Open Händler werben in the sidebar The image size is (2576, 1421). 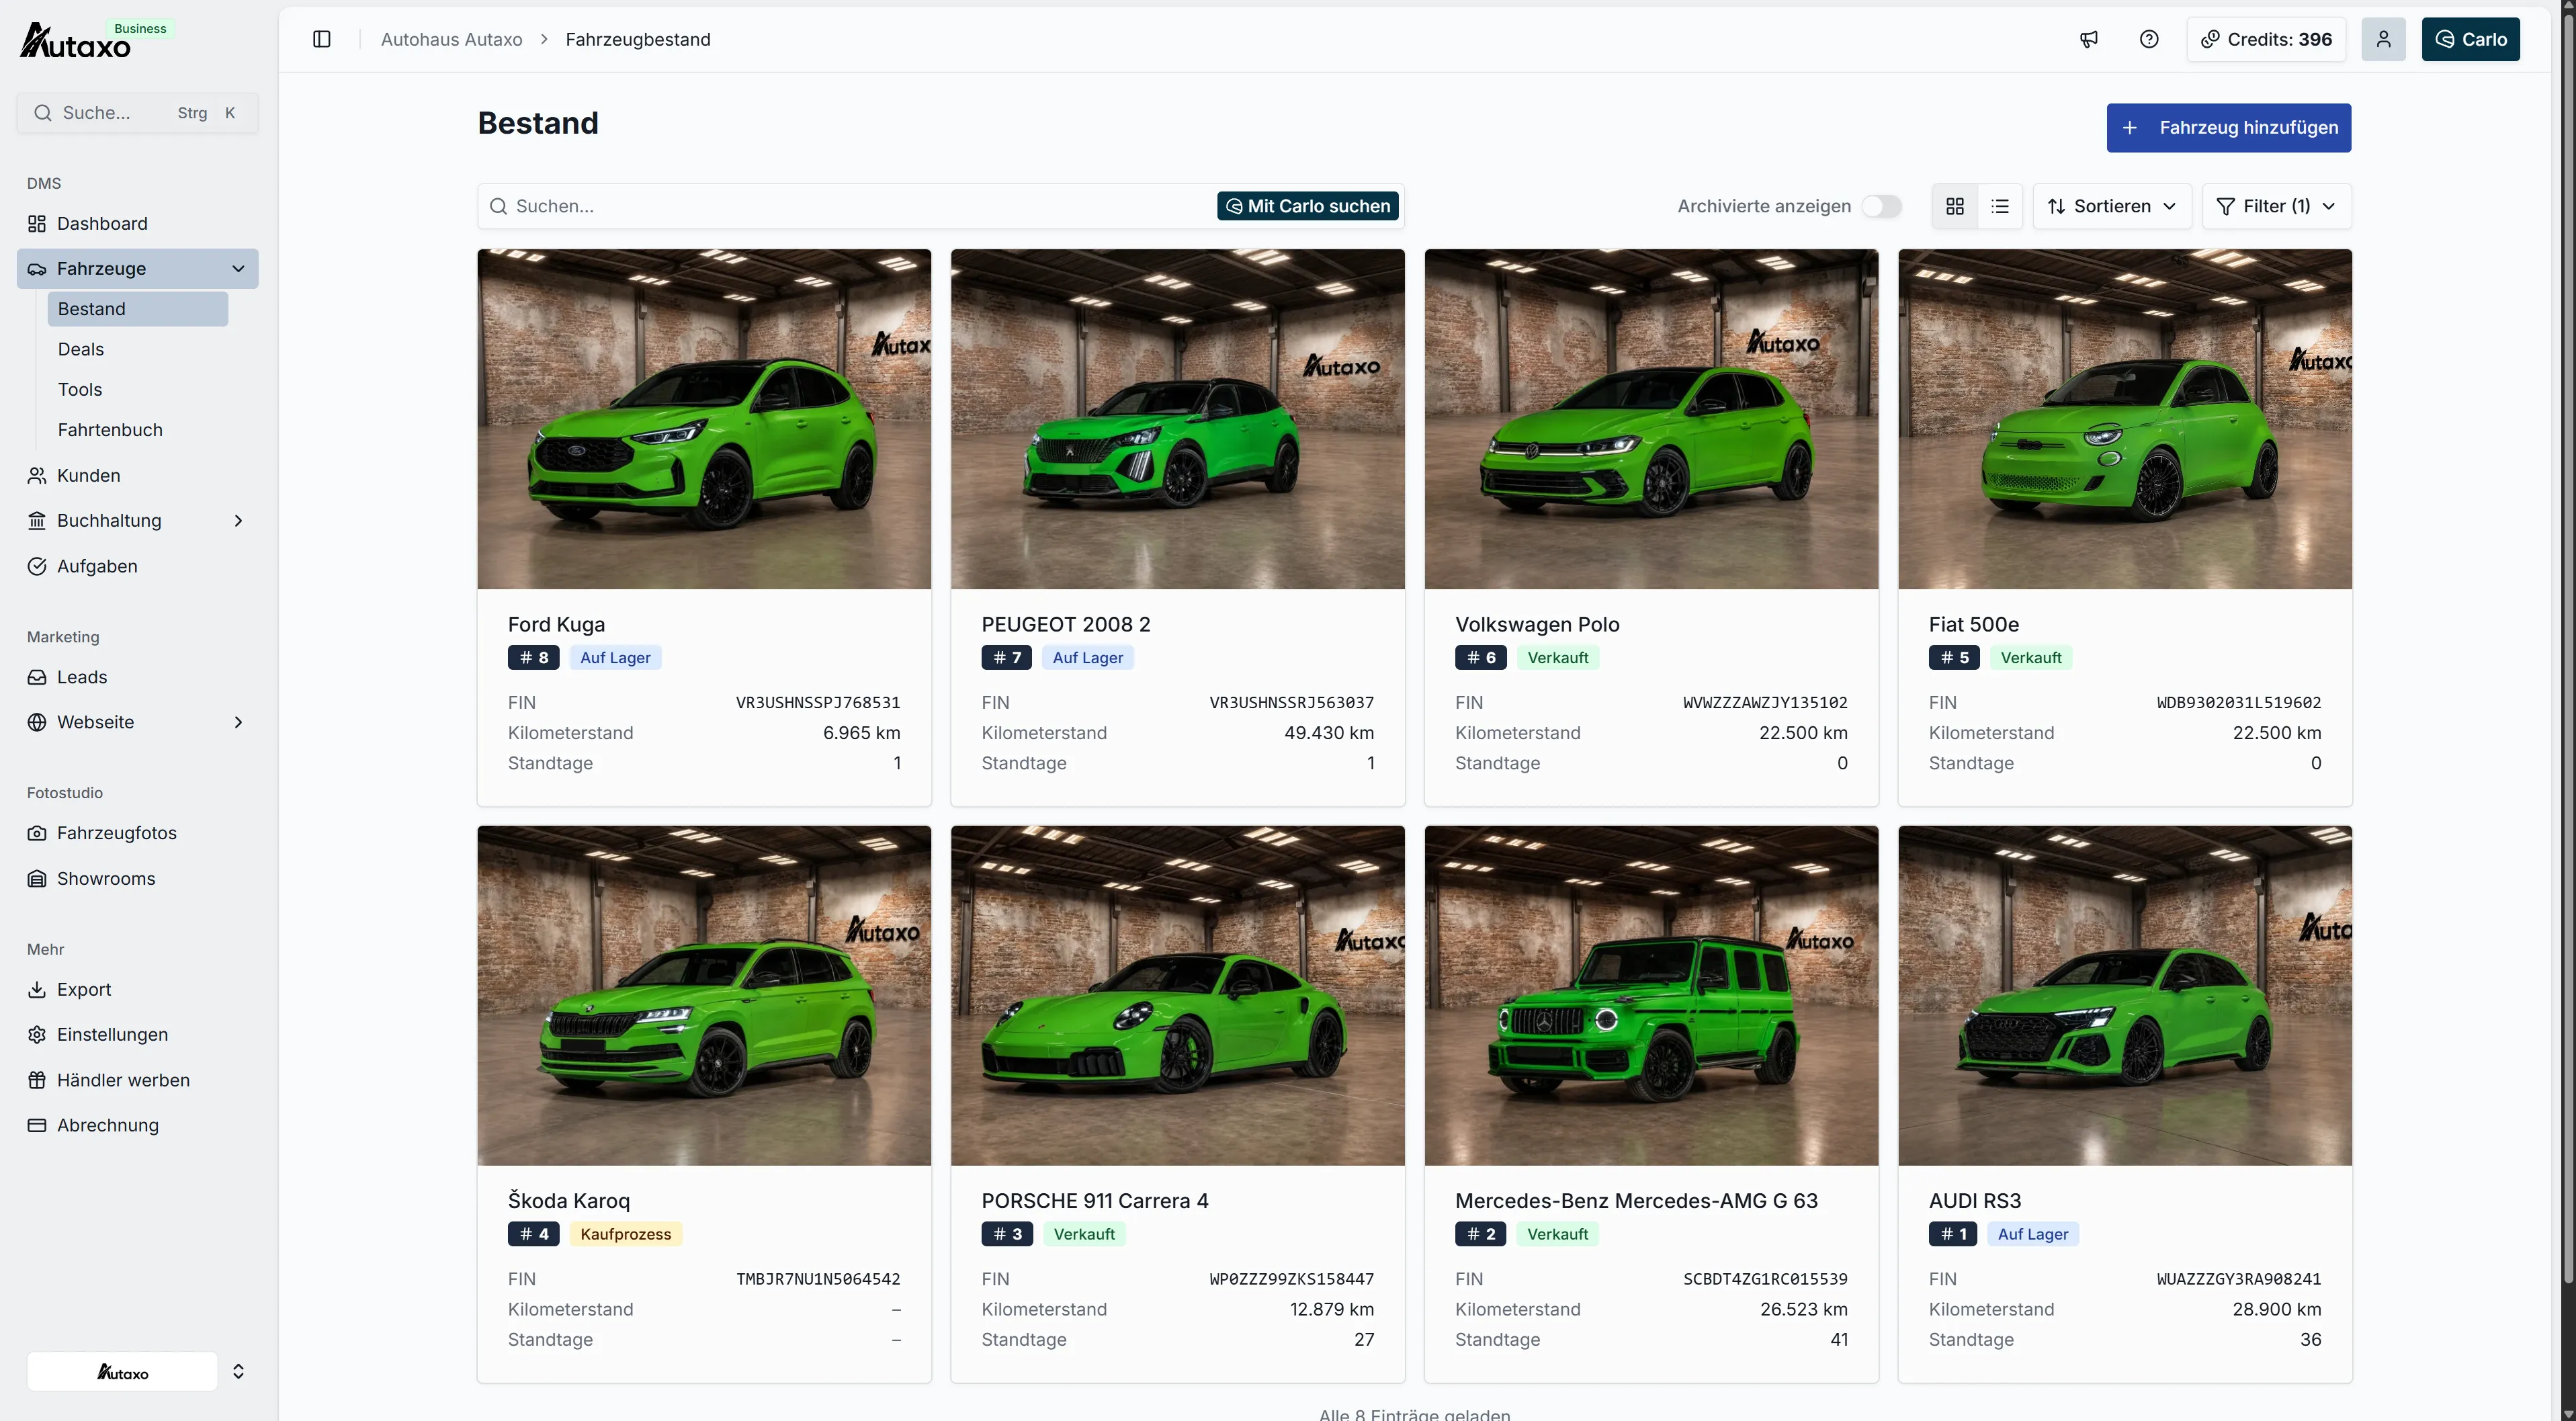point(137,1080)
